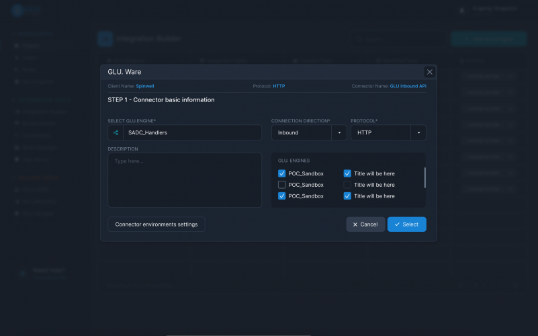The width and height of the screenshot is (538, 336).
Task: Open Connector environments settings
Action: point(156,224)
